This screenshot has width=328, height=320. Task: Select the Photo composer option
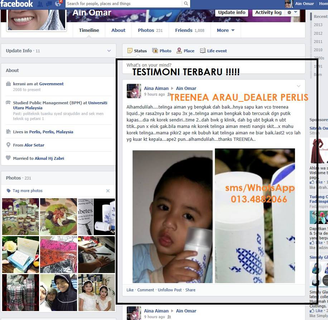coord(162,51)
